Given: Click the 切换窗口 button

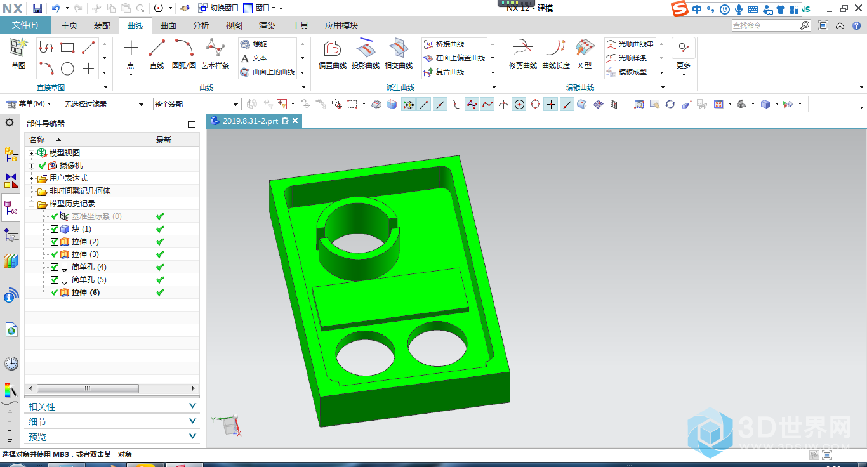Looking at the screenshot, I should pos(218,8).
